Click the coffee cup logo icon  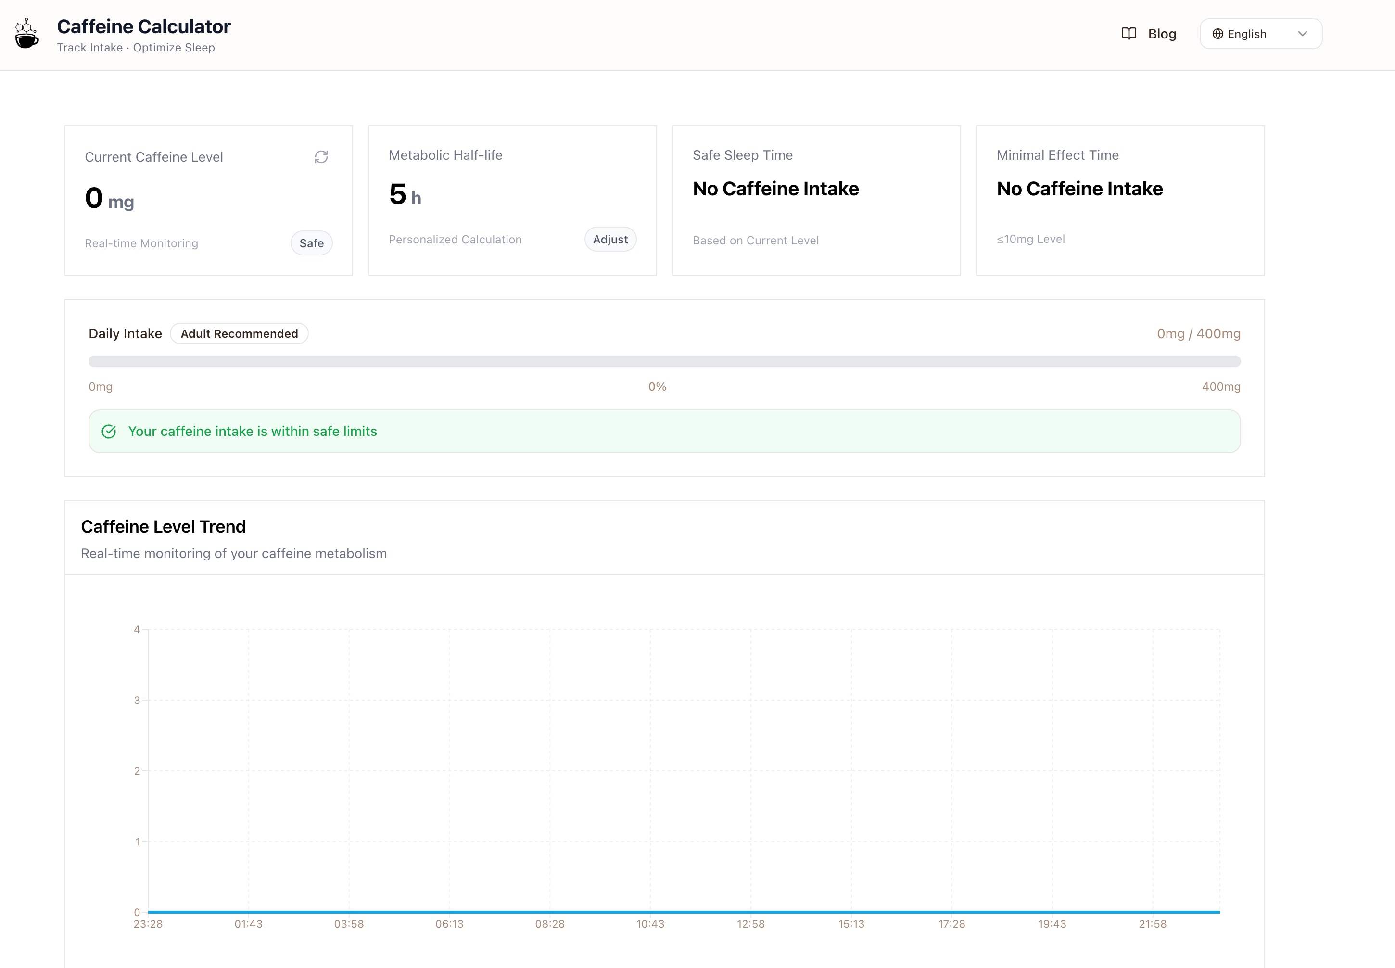click(26, 33)
